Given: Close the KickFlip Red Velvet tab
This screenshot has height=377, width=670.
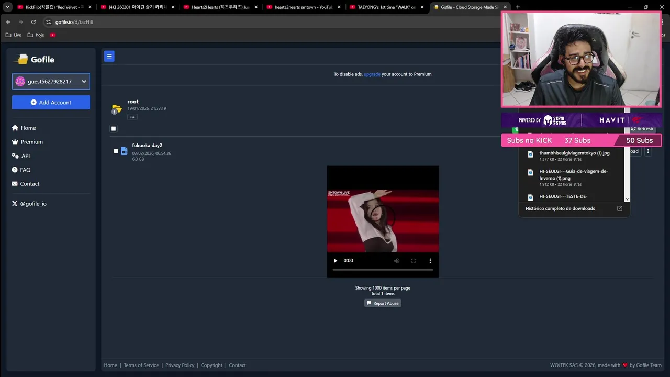Looking at the screenshot, I should pos(90,7).
